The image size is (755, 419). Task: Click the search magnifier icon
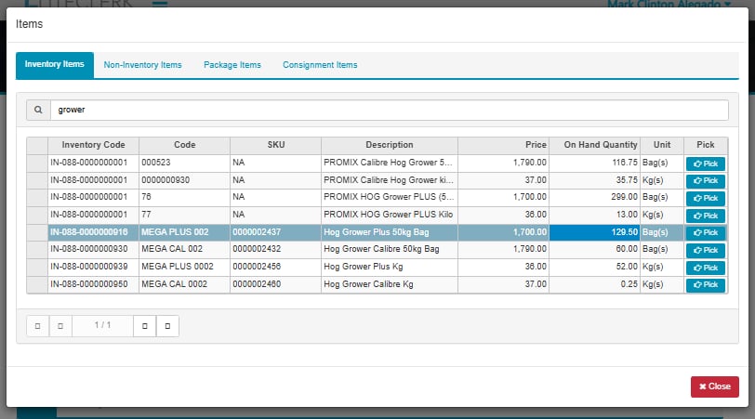38,110
